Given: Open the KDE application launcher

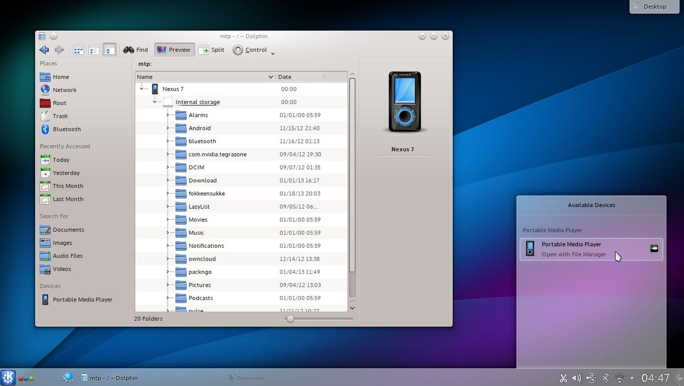Looking at the screenshot, I should tap(9, 377).
